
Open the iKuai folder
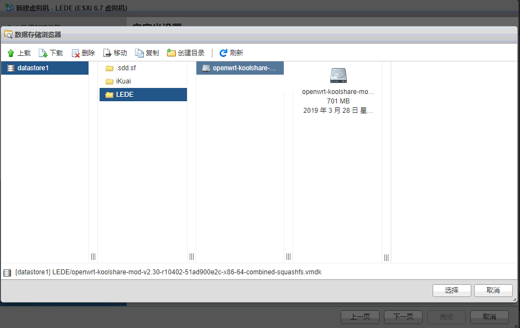click(x=123, y=81)
